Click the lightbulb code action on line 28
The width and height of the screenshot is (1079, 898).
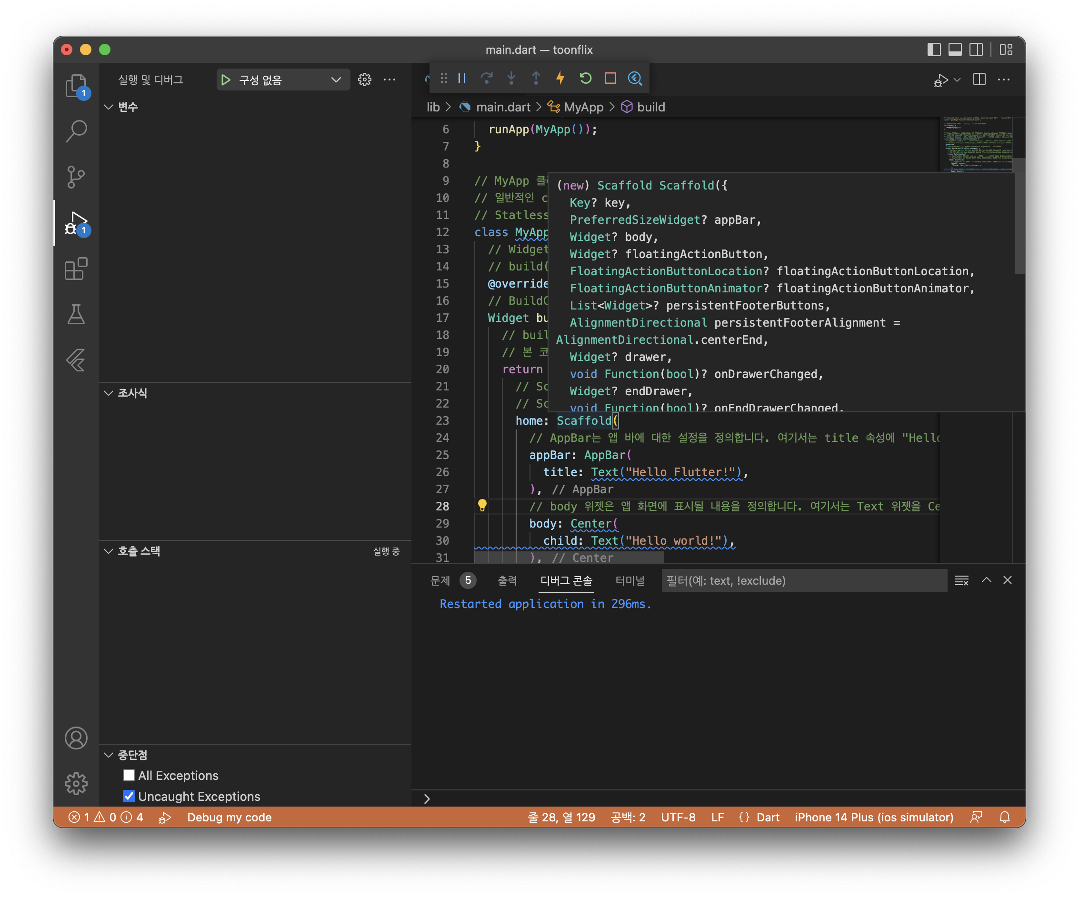[482, 506]
